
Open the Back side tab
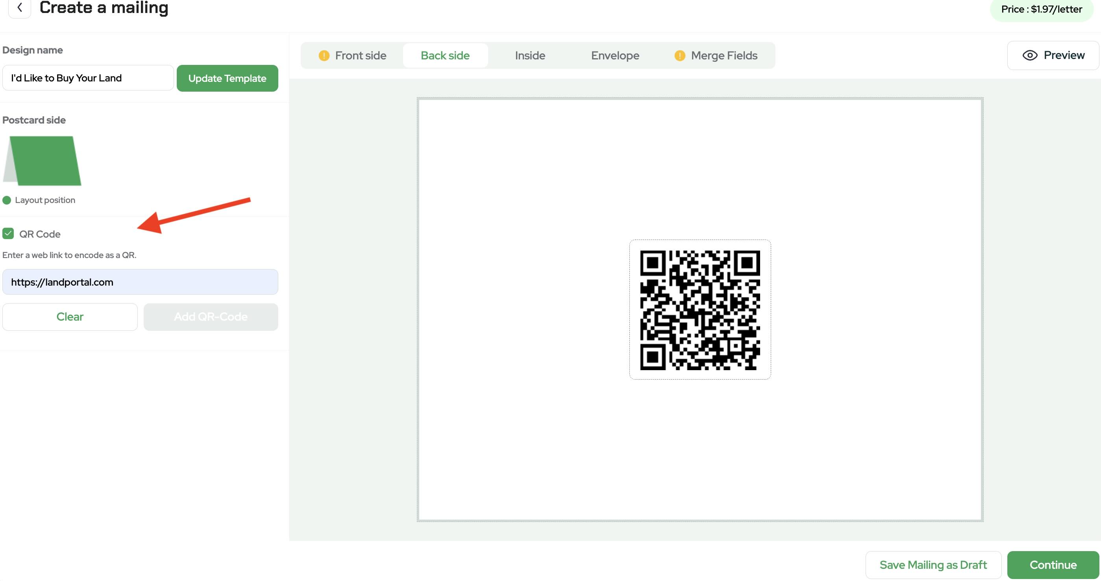[x=445, y=55]
